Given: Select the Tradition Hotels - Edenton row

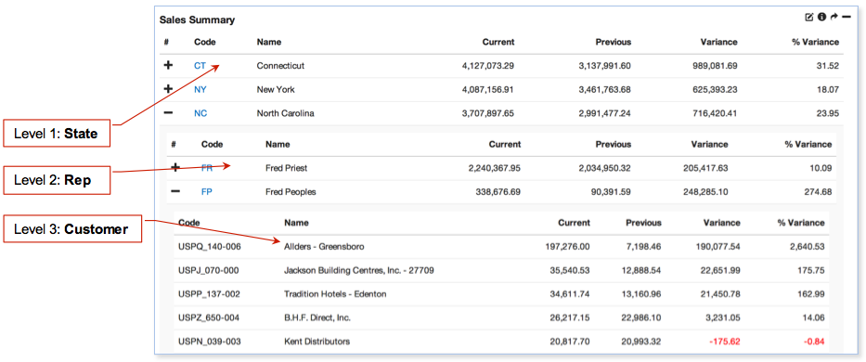Looking at the screenshot, I should point(501,294).
